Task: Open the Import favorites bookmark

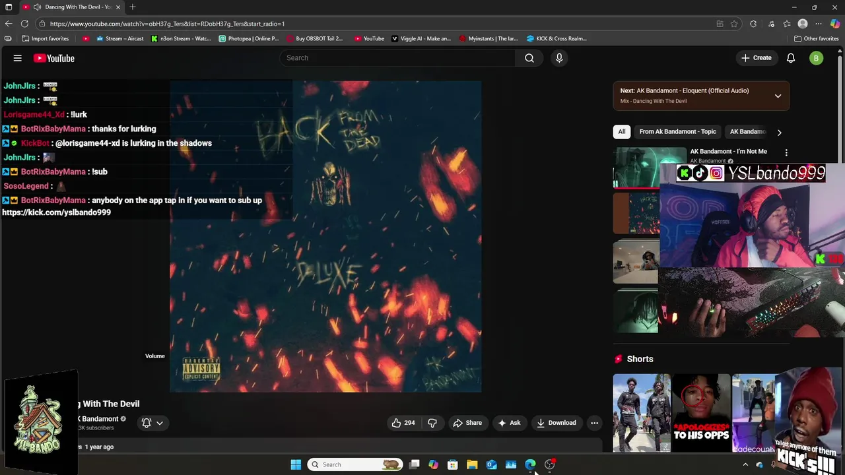Action: tap(45, 38)
